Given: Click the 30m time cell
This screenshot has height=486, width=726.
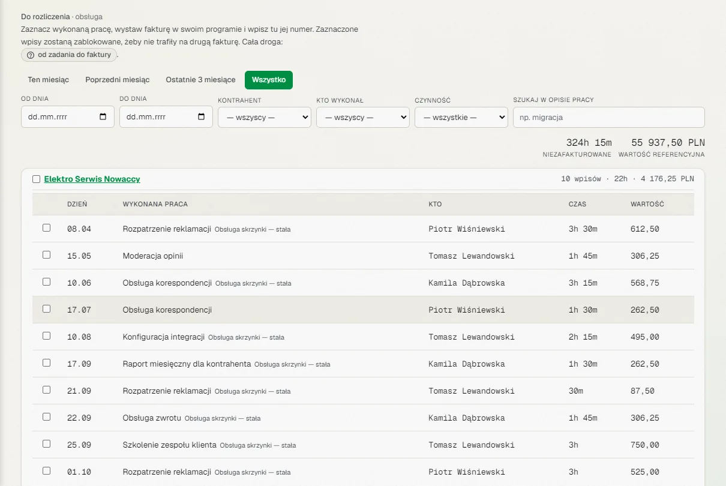Looking at the screenshot, I should coord(576,391).
